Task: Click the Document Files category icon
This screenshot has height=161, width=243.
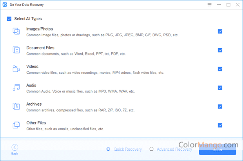Action: pos(16,50)
